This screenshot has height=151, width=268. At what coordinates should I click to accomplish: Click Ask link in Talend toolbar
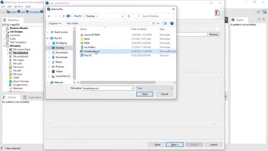(x=23, y=12)
